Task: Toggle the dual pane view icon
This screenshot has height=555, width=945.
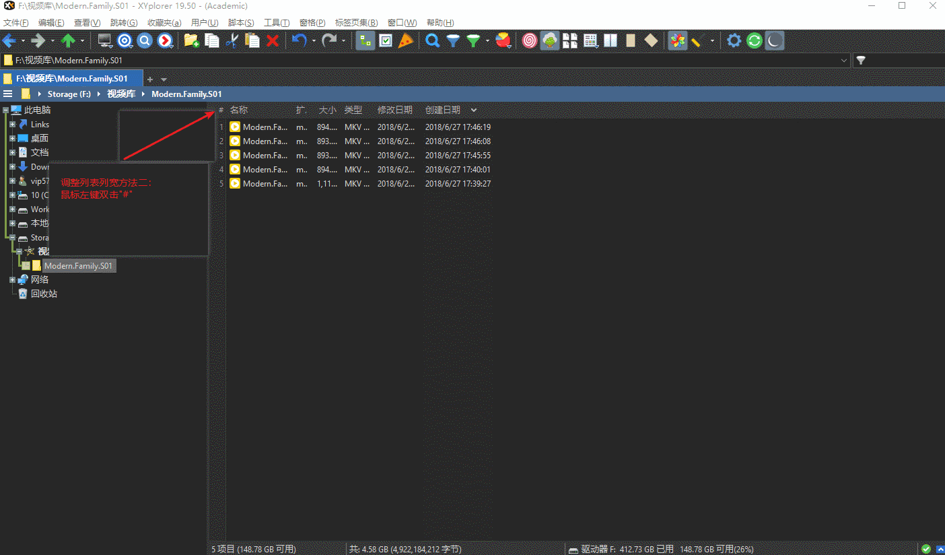Action: 610,40
